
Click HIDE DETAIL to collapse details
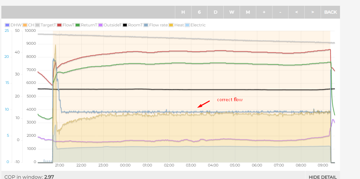323,177
